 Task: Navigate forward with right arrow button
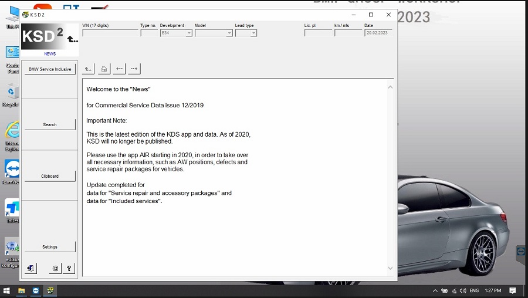click(134, 69)
